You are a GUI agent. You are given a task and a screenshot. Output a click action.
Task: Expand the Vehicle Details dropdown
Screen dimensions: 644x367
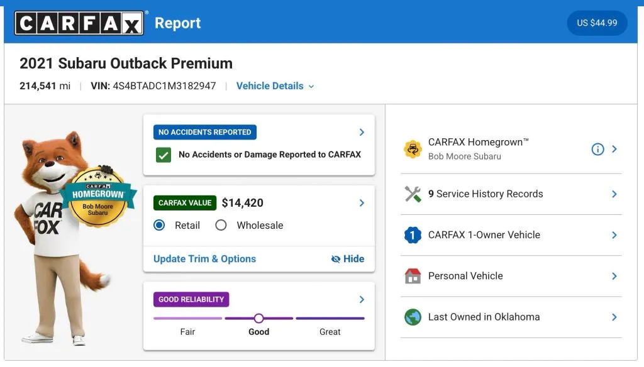[x=275, y=86]
